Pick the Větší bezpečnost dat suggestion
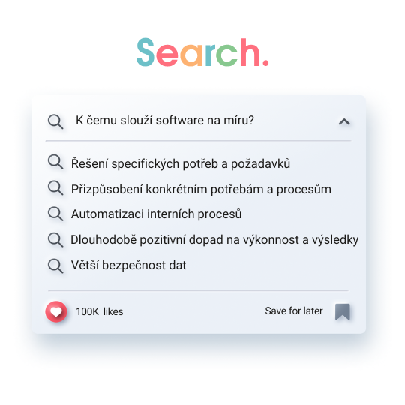 pyautogui.click(x=129, y=265)
